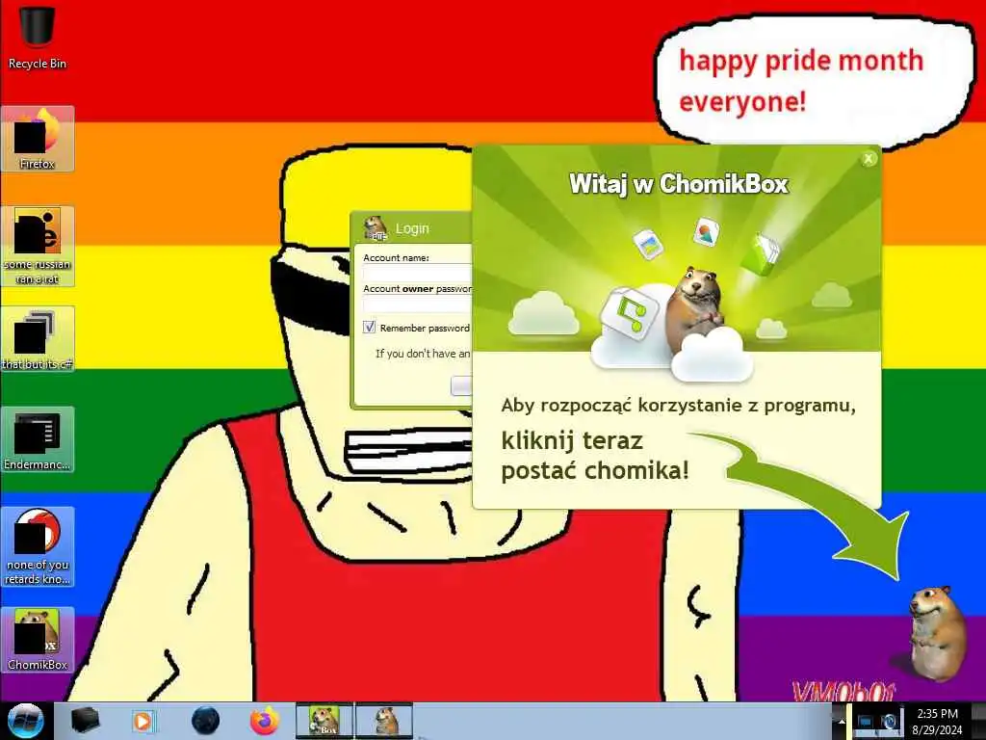Focus the Account name input field
Image resolution: width=986 pixels, height=740 pixels.
(418, 273)
